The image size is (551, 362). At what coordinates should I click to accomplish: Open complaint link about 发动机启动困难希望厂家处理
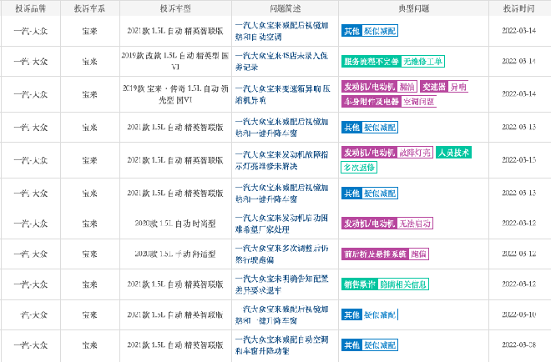282,224
